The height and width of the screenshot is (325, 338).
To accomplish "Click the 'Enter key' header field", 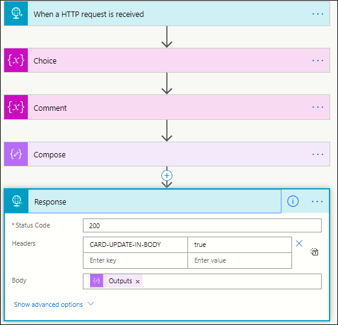I will (135, 260).
